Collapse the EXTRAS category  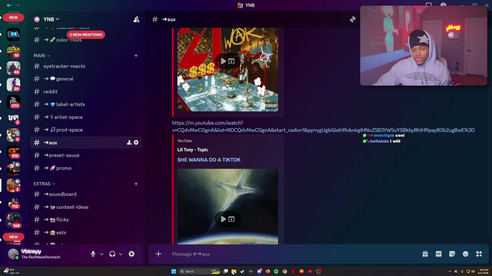pyautogui.click(x=44, y=184)
